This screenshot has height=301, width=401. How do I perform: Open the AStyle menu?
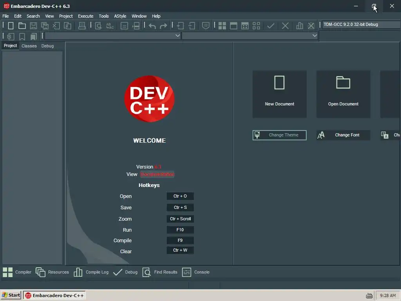pyautogui.click(x=120, y=16)
